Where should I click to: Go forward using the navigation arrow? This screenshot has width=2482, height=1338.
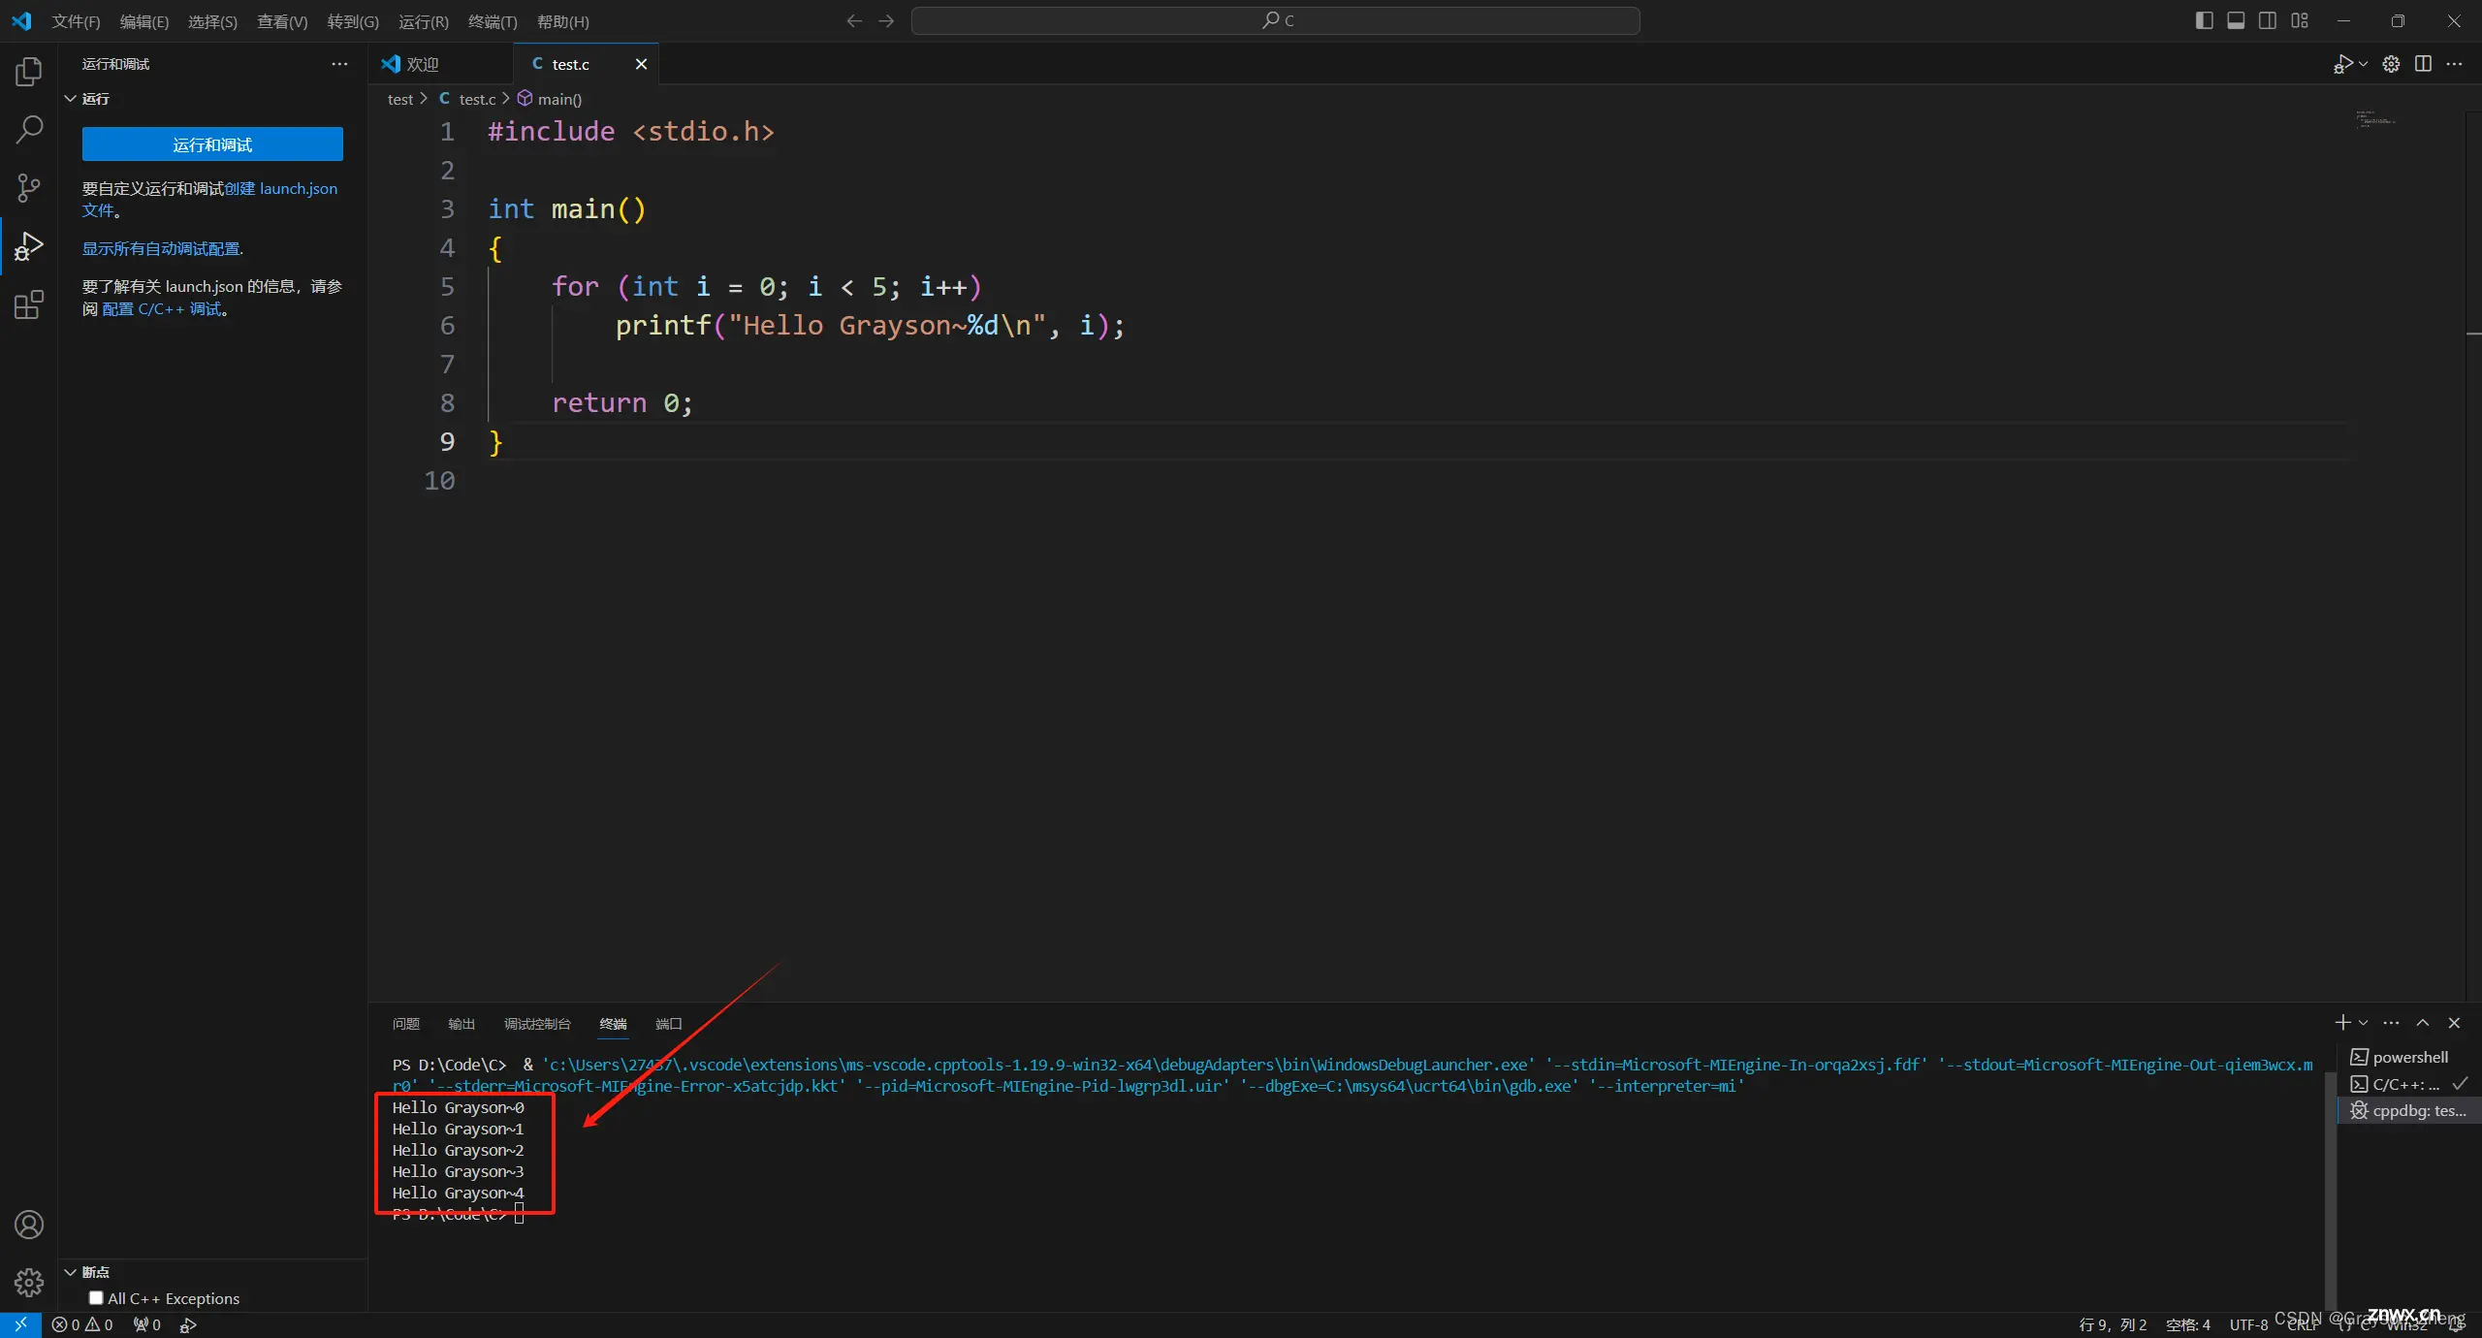[x=886, y=21]
